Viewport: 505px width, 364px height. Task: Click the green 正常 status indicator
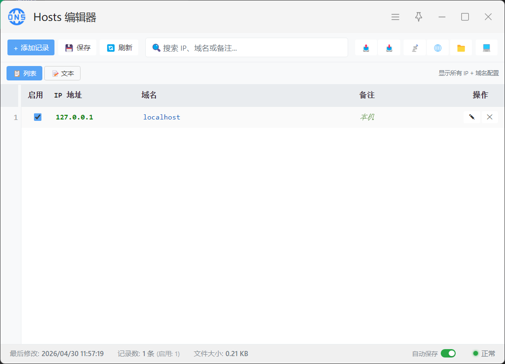point(484,354)
